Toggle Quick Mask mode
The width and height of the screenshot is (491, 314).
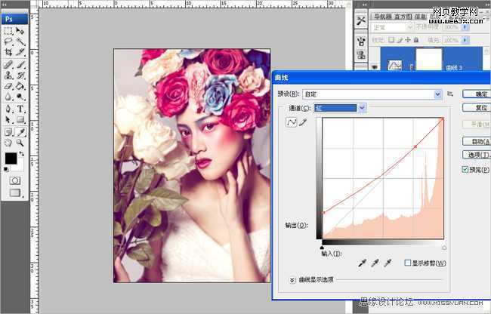(14, 180)
